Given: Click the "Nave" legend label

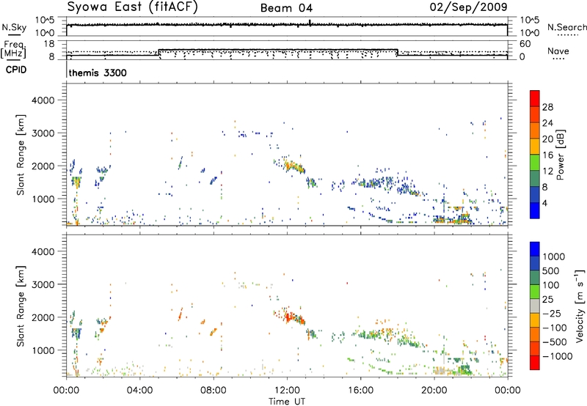Looking at the screenshot, I should coord(558,51).
